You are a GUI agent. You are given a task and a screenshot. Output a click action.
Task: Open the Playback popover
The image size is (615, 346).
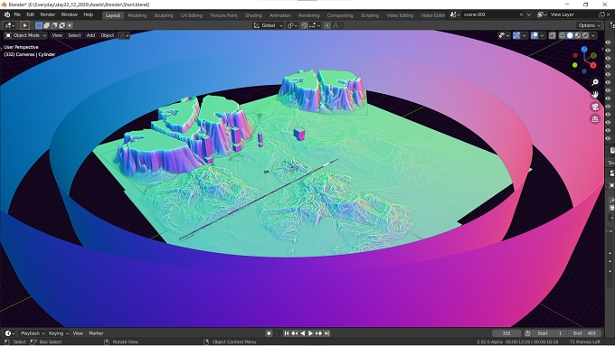point(33,333)
